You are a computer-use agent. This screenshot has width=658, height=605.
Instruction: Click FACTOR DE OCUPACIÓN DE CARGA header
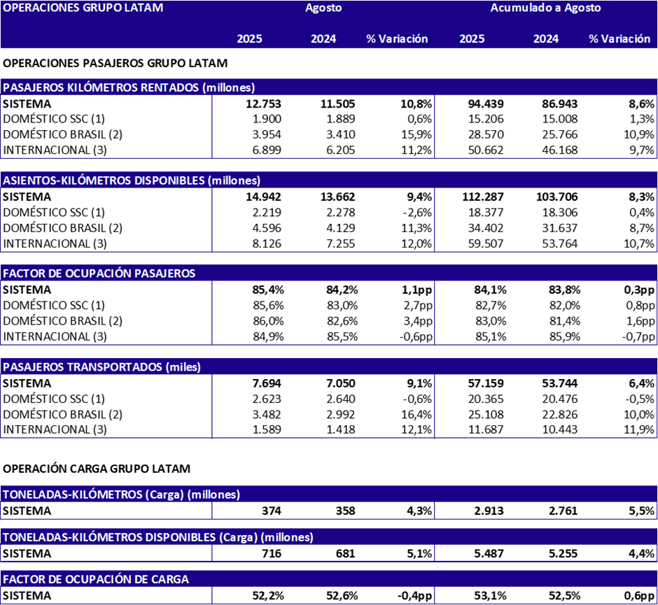pos(96,579)
